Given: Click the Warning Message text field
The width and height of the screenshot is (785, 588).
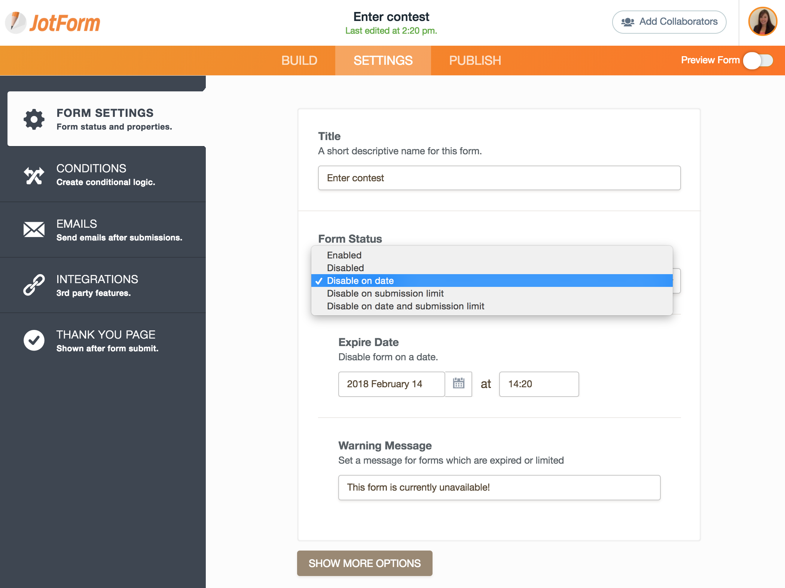Looking at the screenshot, I should 499,487.
